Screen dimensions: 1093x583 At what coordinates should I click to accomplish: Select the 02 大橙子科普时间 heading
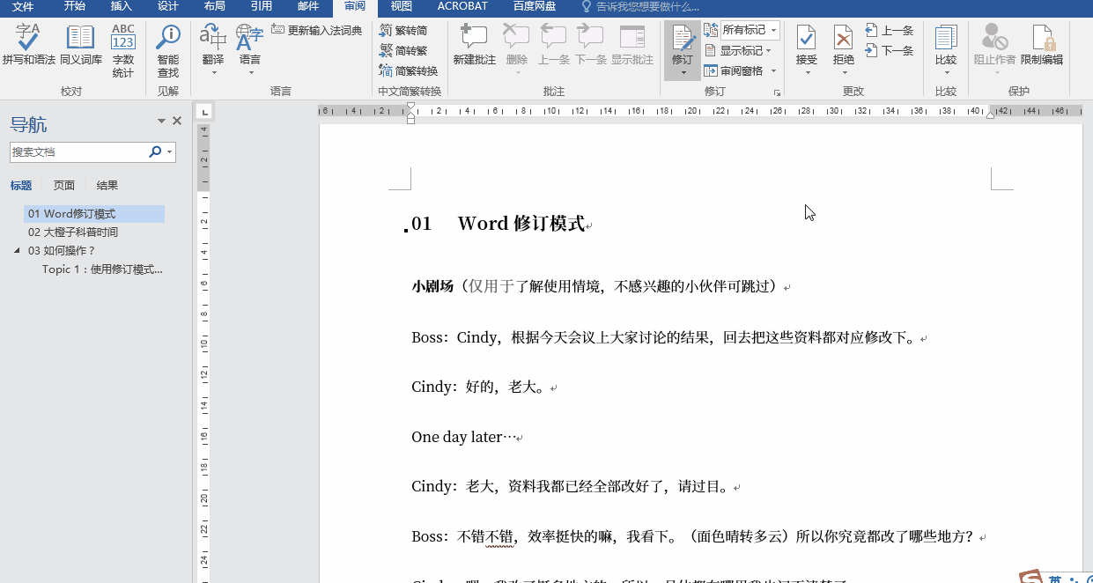74,232
